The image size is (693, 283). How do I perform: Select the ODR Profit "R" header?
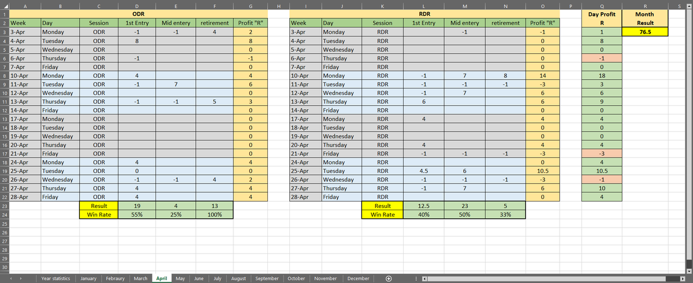(251, 24)
